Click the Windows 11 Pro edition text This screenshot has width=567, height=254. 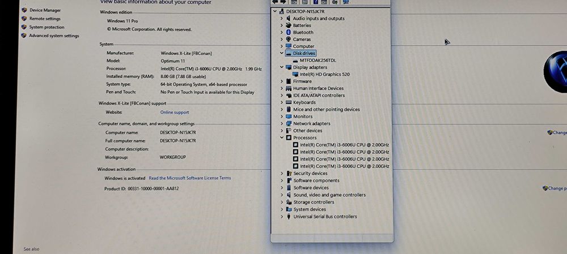[x=122, y=21]
